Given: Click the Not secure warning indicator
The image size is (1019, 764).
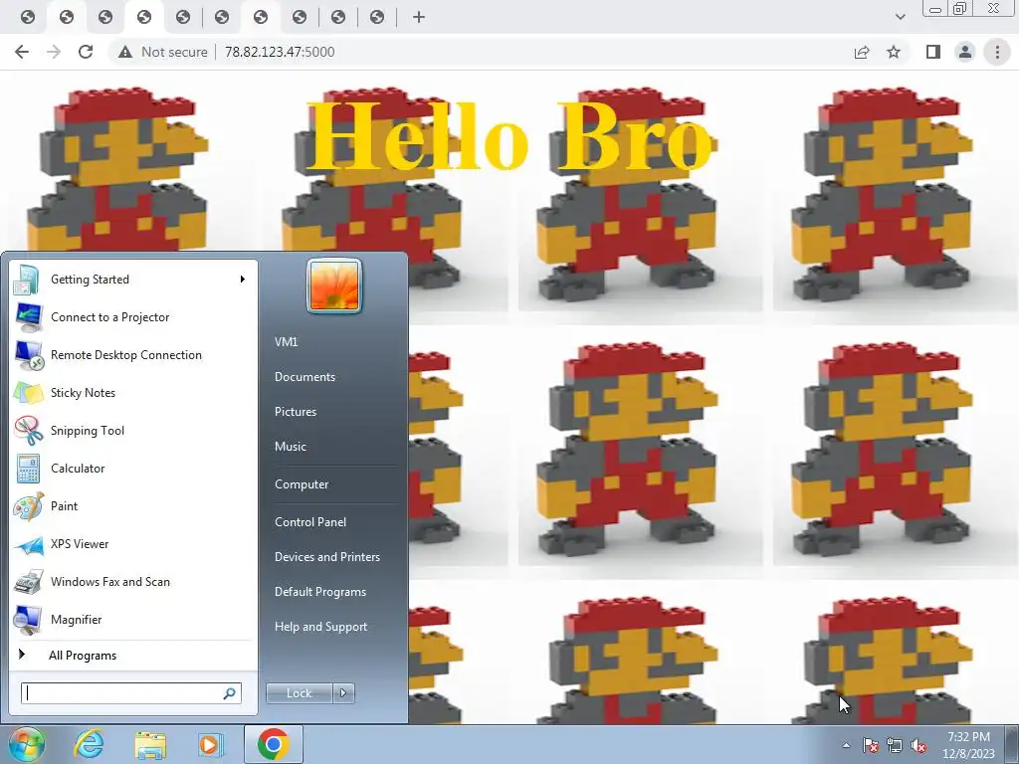Looking at the screenshot, I should (162, 52).
